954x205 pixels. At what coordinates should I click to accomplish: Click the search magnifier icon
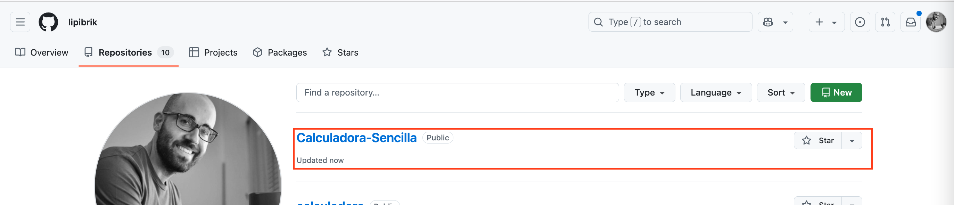coord(599,22)
